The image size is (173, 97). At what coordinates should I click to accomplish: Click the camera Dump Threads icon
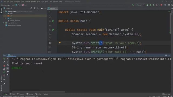tap(4, 69)
